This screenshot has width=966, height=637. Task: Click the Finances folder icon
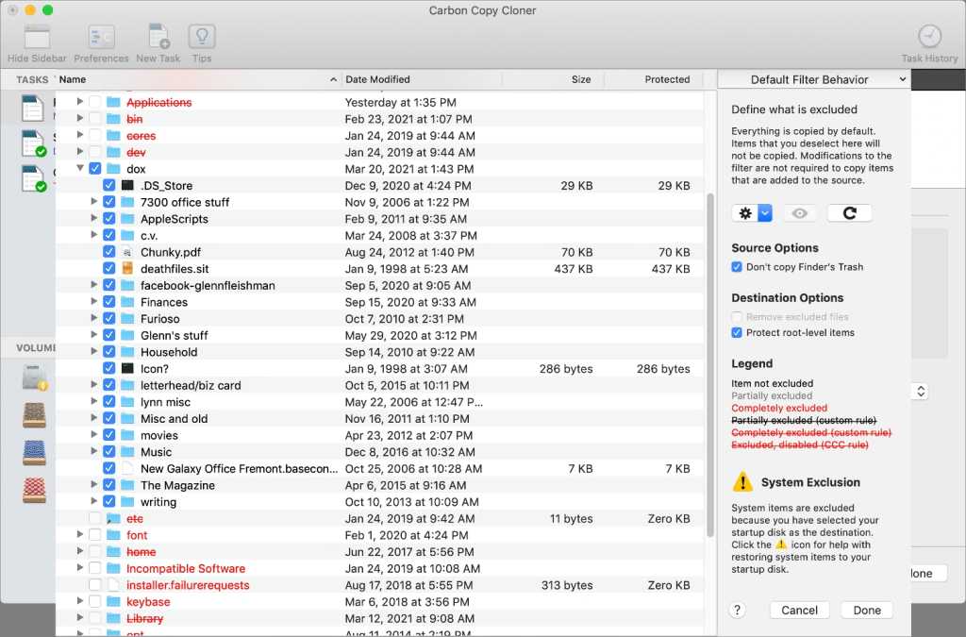[127, 302]
